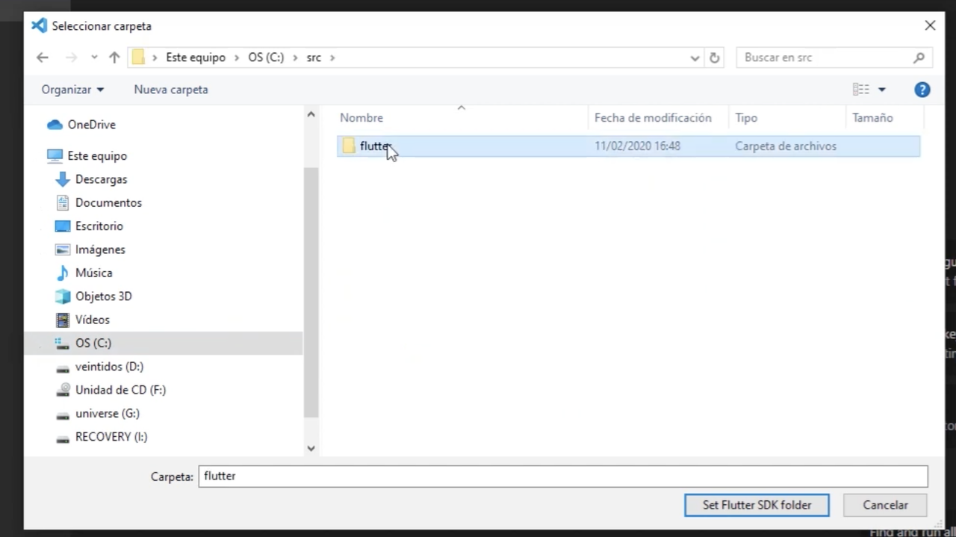Image resolution: width=956 pixels, height=537 pixels.
Task: Click the CD drive icon for F:
Action: [x=63, y=390]
